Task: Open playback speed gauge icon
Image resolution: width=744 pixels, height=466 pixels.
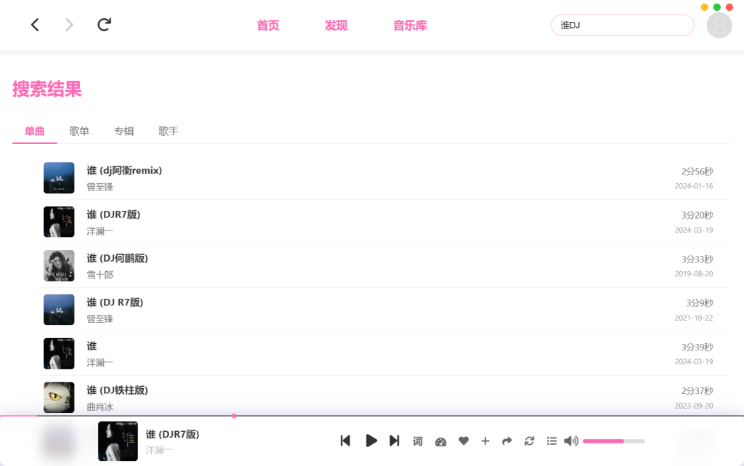Action: (440, 441)
